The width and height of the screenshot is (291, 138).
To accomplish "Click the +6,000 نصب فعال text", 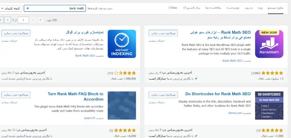I will coord(125,136).
